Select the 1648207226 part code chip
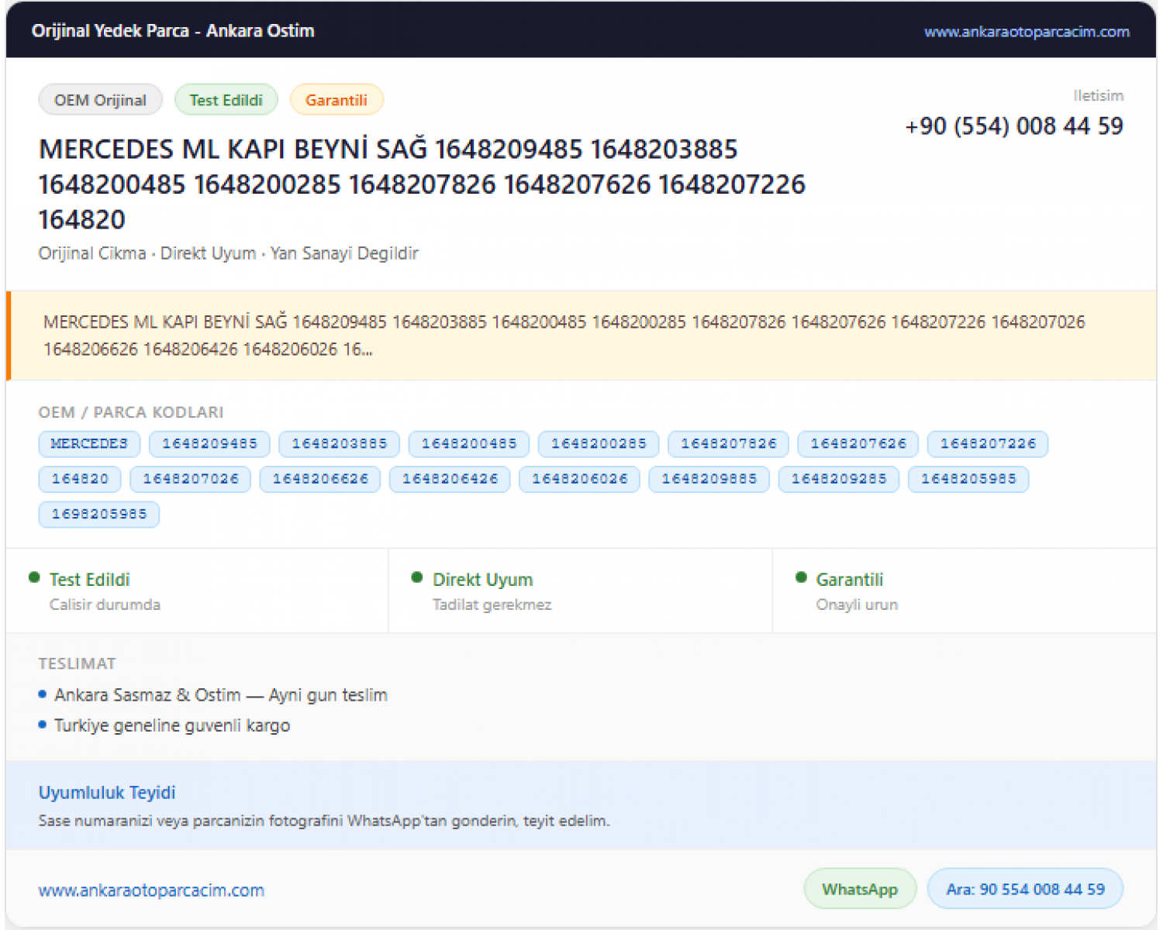The width and height of the screenshot is (1163, 930). pos(988,444)
